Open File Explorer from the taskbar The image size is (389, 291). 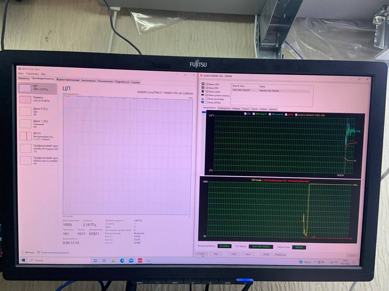(x=113, y=260)
